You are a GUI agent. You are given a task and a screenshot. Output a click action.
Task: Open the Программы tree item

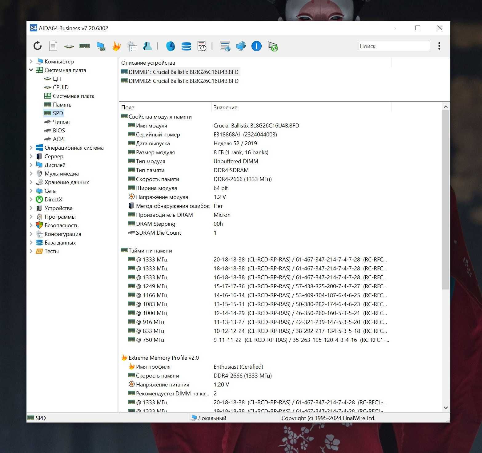click(x=60, y=216)
